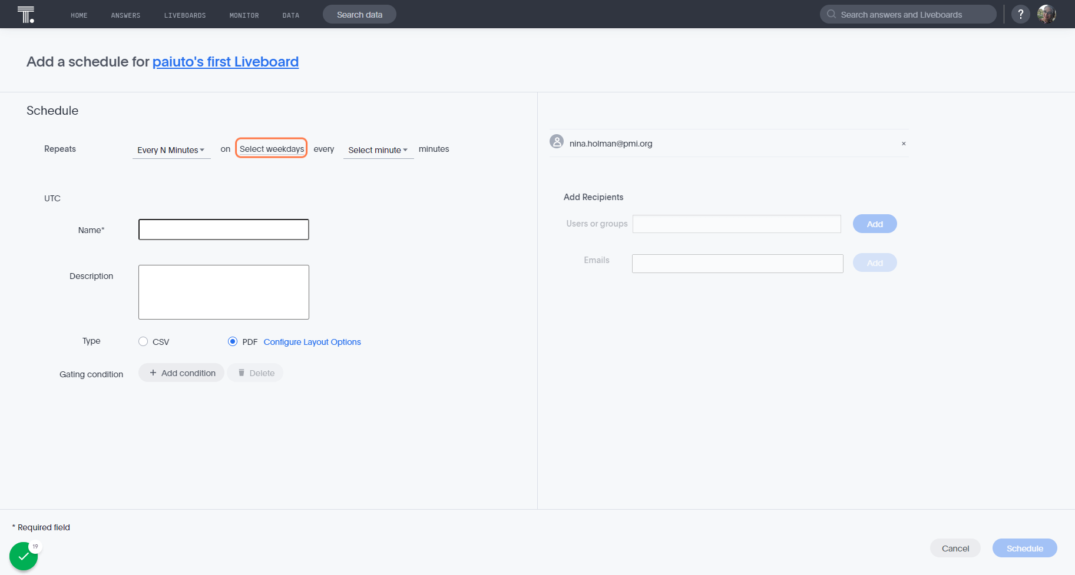Click the Emails input field
The image size is (1075, 575).
tap(737, 264)
